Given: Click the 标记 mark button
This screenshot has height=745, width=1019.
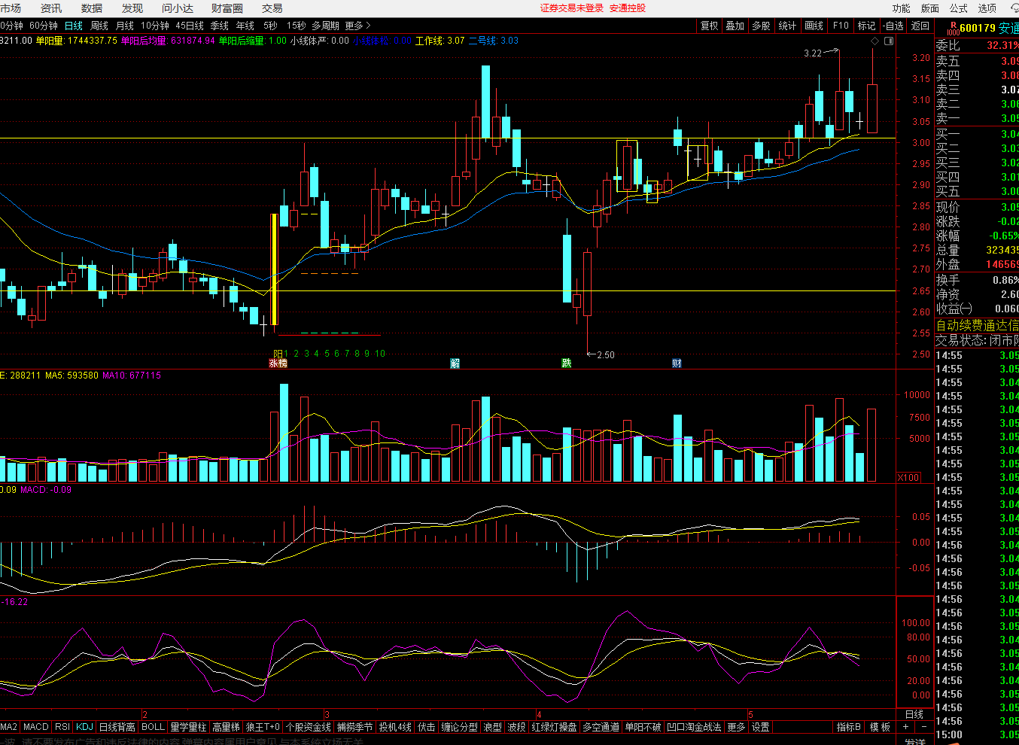Looking at the screenshot, I should click(867, 26).
